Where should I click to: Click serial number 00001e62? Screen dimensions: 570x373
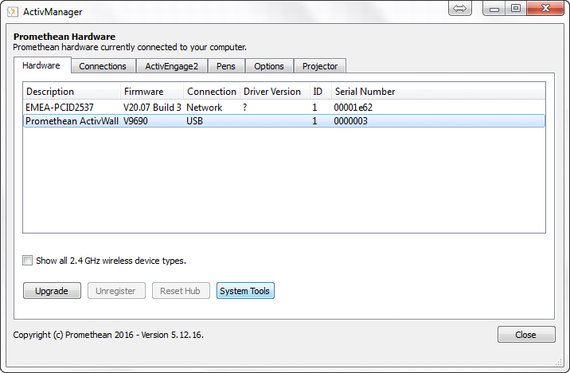tap(353, 108)
